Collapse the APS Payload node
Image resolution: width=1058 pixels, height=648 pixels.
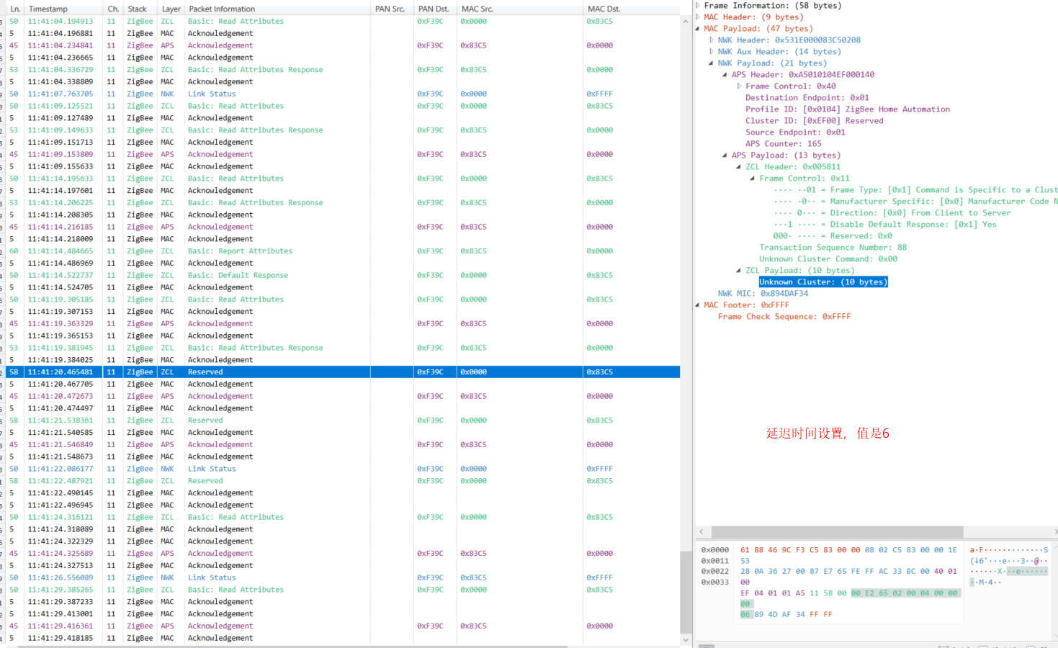tap(725, 156)
